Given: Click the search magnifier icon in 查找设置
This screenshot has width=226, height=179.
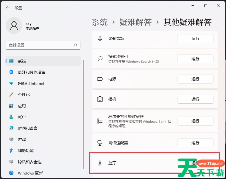Looking at the screenshot, I should click(x=75, y=45).
